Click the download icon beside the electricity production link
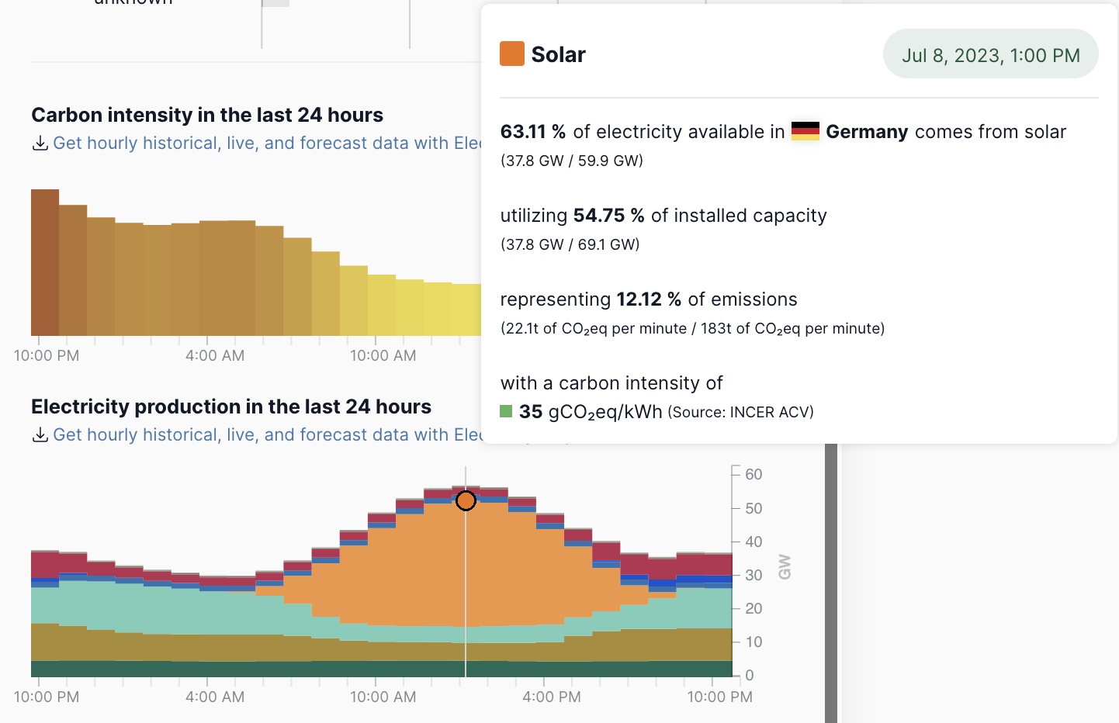Viewport: 1119px width, 723px height. 40,435
